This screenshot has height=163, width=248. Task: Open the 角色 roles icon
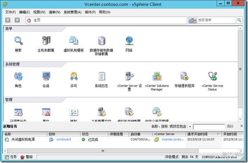(x=18, y=76)
